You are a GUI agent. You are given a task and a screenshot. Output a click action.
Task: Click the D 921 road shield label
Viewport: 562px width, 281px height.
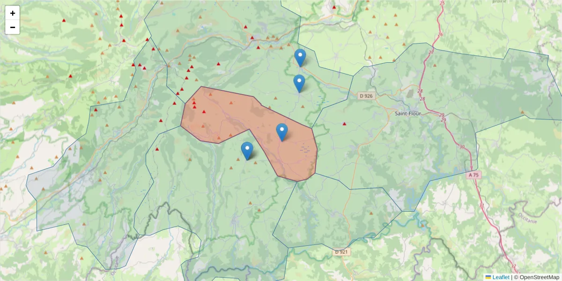(x=341, y=252)
